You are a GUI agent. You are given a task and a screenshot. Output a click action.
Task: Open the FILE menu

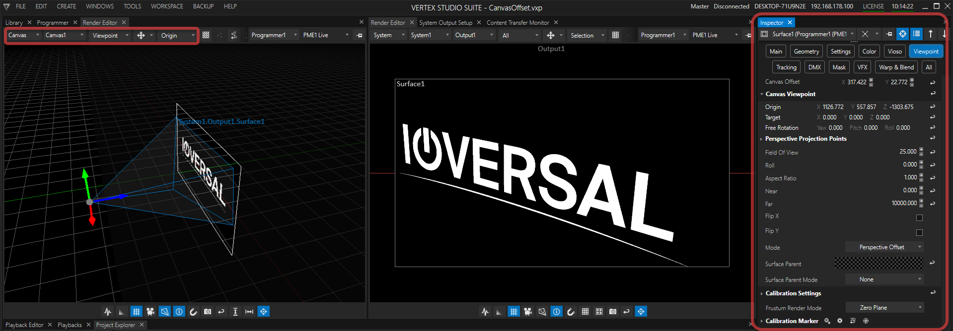pos(21,6)
